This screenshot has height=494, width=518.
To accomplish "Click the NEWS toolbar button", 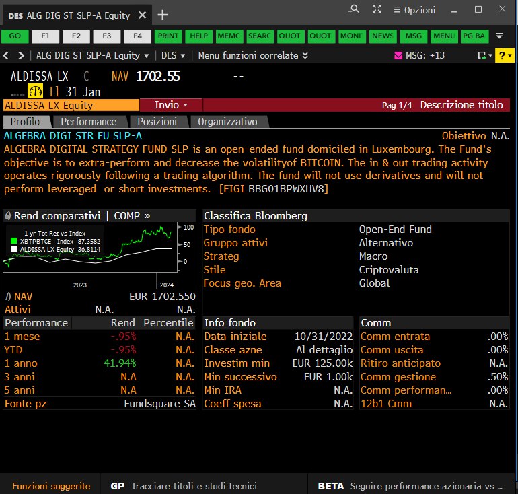I will [x=383, y=36].
